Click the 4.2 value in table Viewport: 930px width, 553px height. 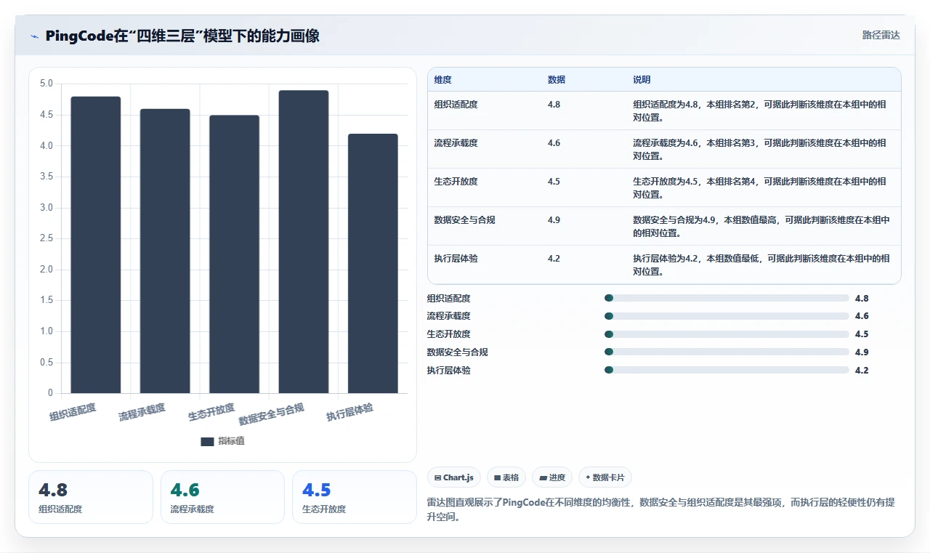coord(554,259)
